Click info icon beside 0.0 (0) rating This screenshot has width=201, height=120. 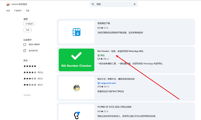click(108, 87)
